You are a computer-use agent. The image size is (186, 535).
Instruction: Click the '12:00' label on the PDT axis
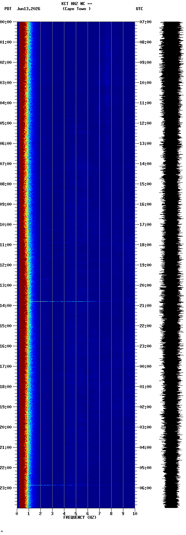(x=6, y=265)
